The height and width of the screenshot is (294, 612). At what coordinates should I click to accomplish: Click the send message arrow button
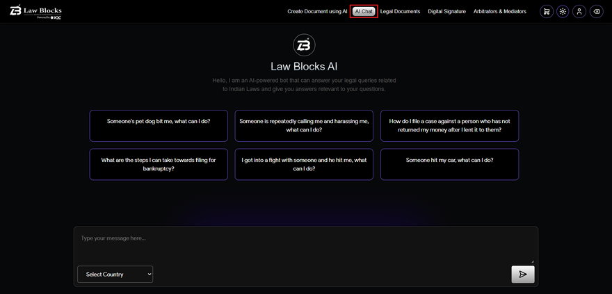[522, 275]
